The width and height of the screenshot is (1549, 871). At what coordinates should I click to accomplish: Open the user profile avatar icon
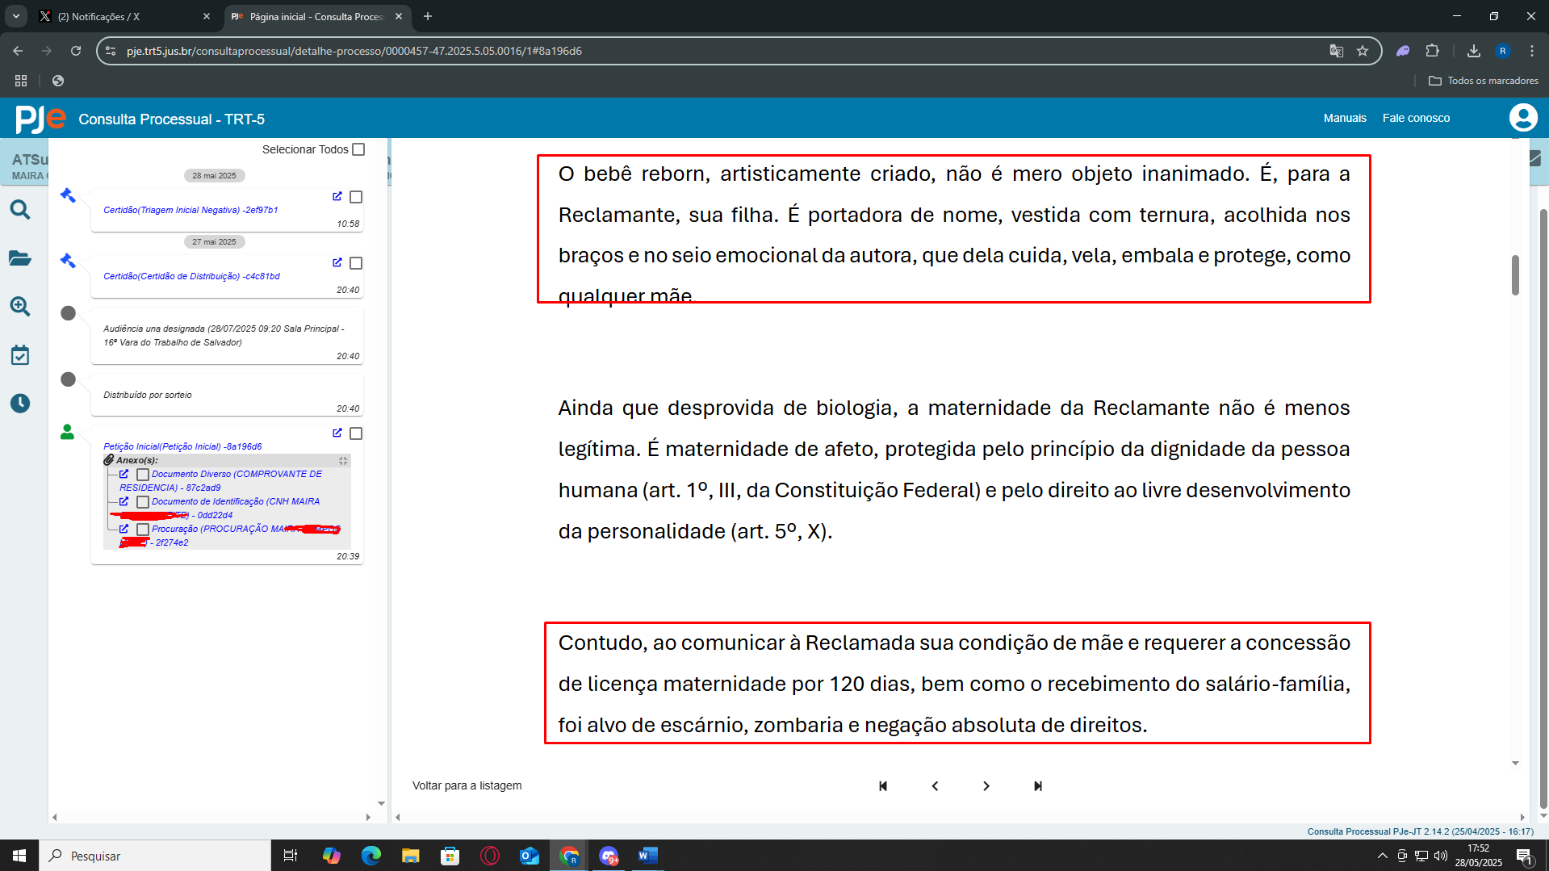pos(1522,118)
